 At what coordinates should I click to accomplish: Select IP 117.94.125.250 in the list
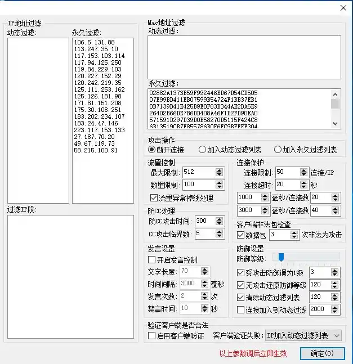pyautogui.click(x=98, y=62)
